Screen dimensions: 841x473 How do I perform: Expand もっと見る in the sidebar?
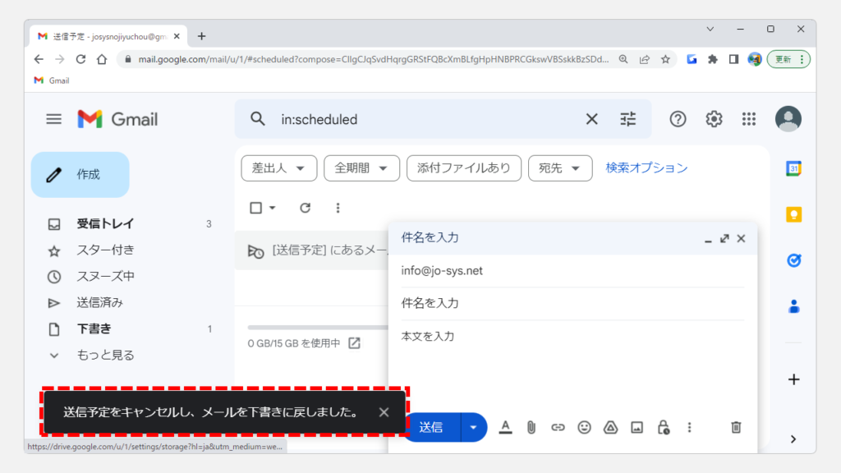[x=105, y=355]
